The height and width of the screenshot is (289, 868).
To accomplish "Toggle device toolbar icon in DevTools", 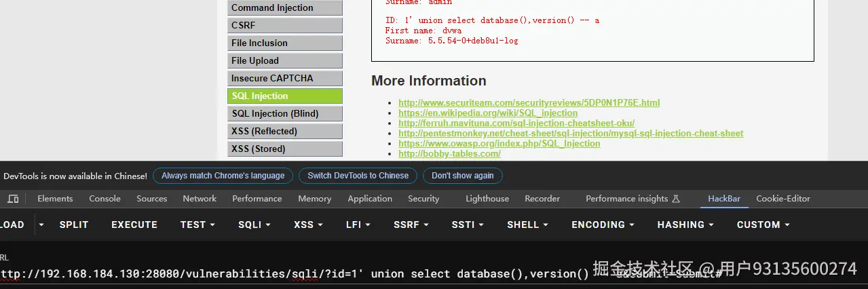I will (x=13, y=199).
